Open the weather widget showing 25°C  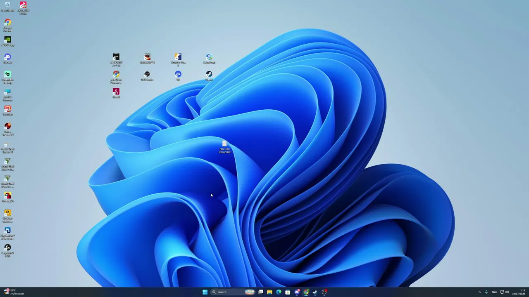(14, 292)
